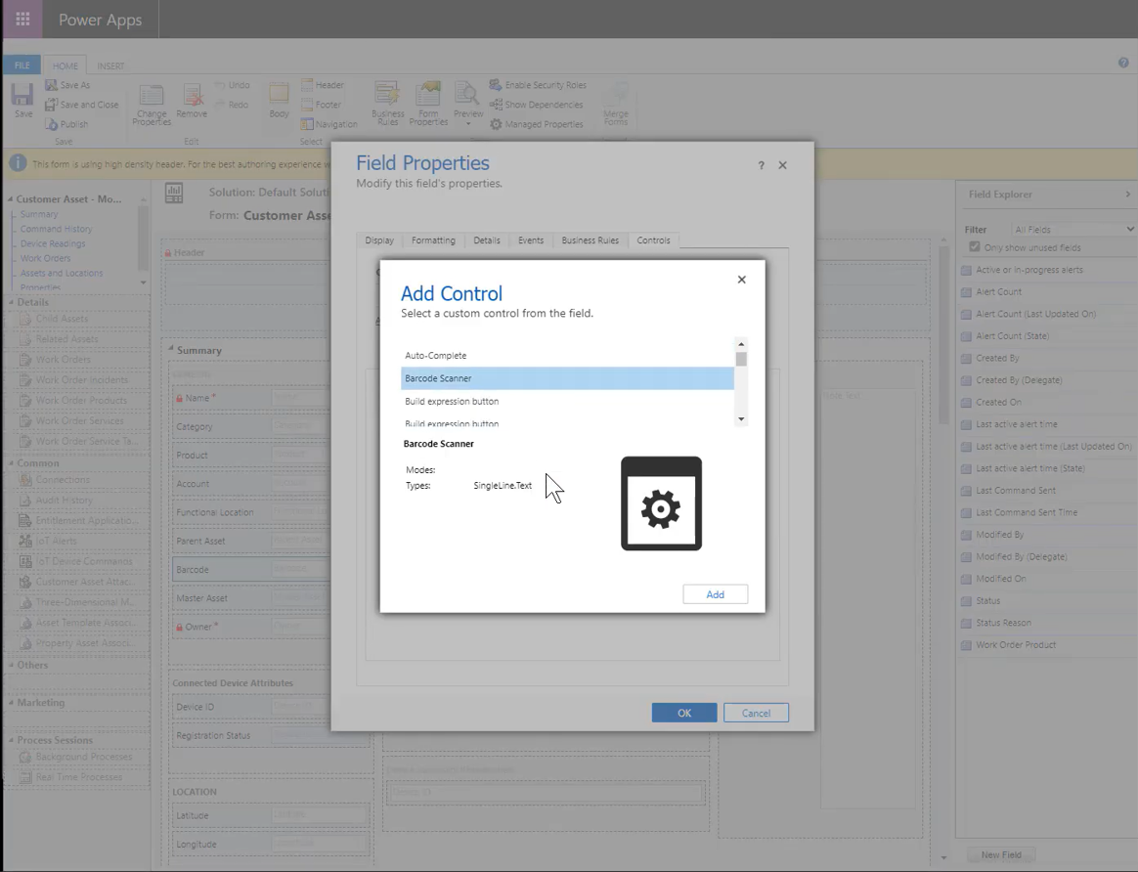Click the Business Rules ribbon icon
Image resolution: width=1138 pixels, height=872 pixels.
[387, 101]
